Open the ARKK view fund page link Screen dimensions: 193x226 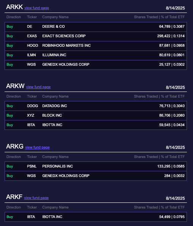[36, 8]
